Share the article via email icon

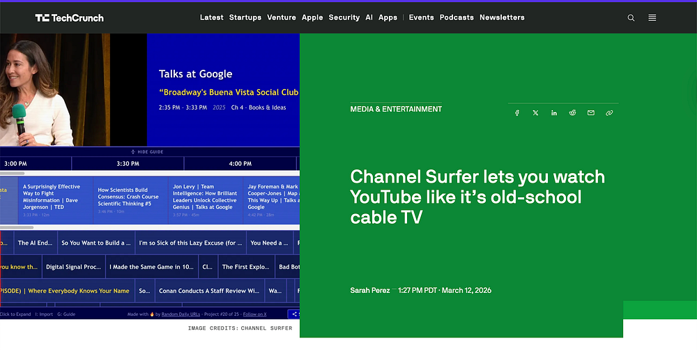(x=591, y=113)
